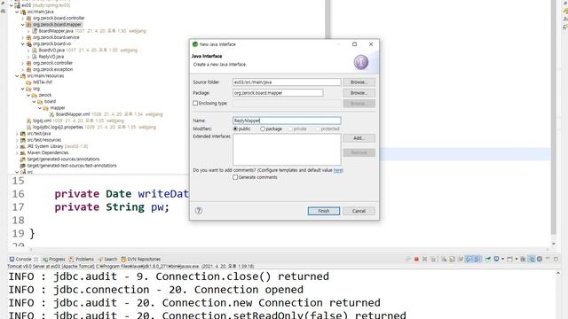The height and width of the screenshot is (319, 568).
Task: Click Add to add extended interfaces
Action: pos(359,138)
